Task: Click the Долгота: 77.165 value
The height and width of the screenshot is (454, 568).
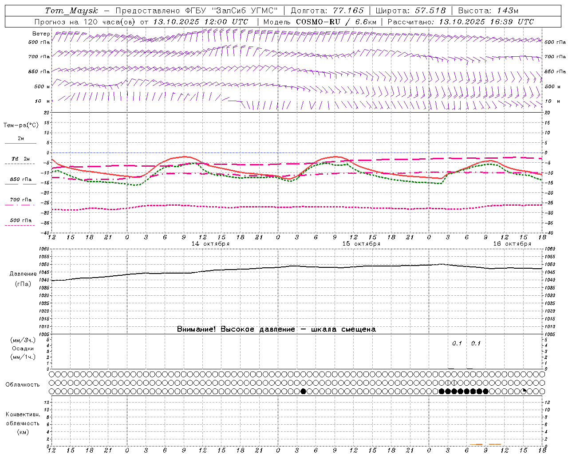Action: pos(327,11)
